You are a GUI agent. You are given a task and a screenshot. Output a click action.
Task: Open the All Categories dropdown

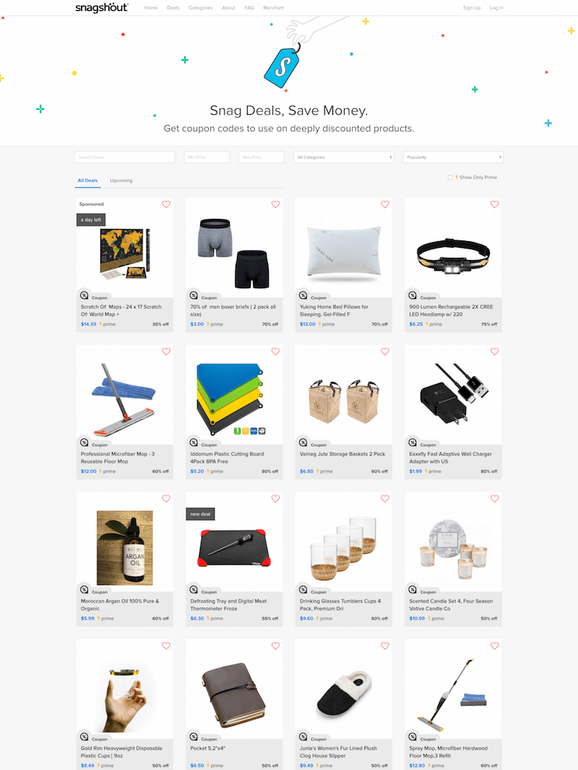pyautogui.click(x=344, y=157)
